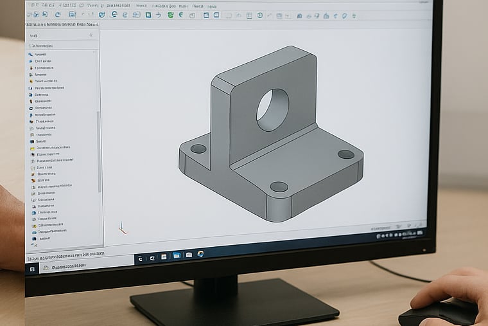This screenshot has width=488, height=326.
Task: Click the green icon in the CAD toolbar
Action: tap(170, 15)
